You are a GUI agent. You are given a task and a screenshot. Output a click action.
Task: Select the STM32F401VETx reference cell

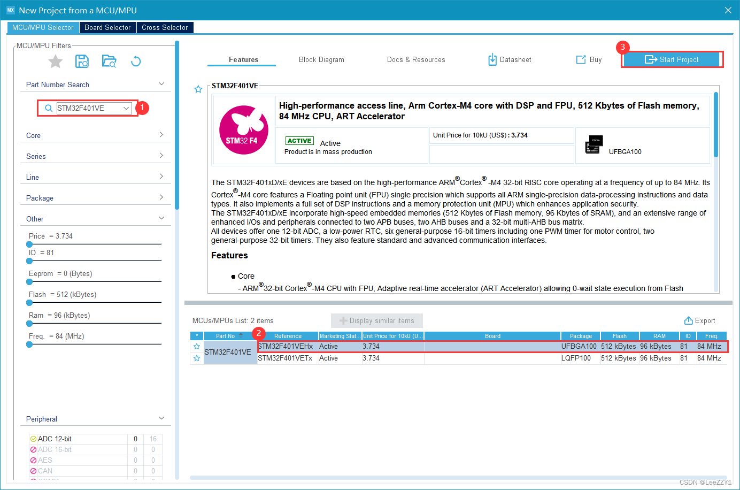point(288,358)
